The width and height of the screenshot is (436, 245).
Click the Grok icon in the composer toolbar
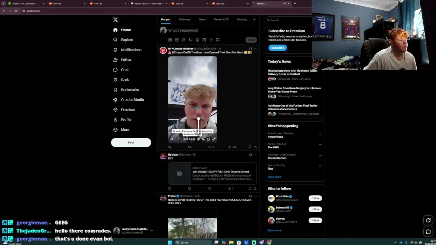click(184, 40)
